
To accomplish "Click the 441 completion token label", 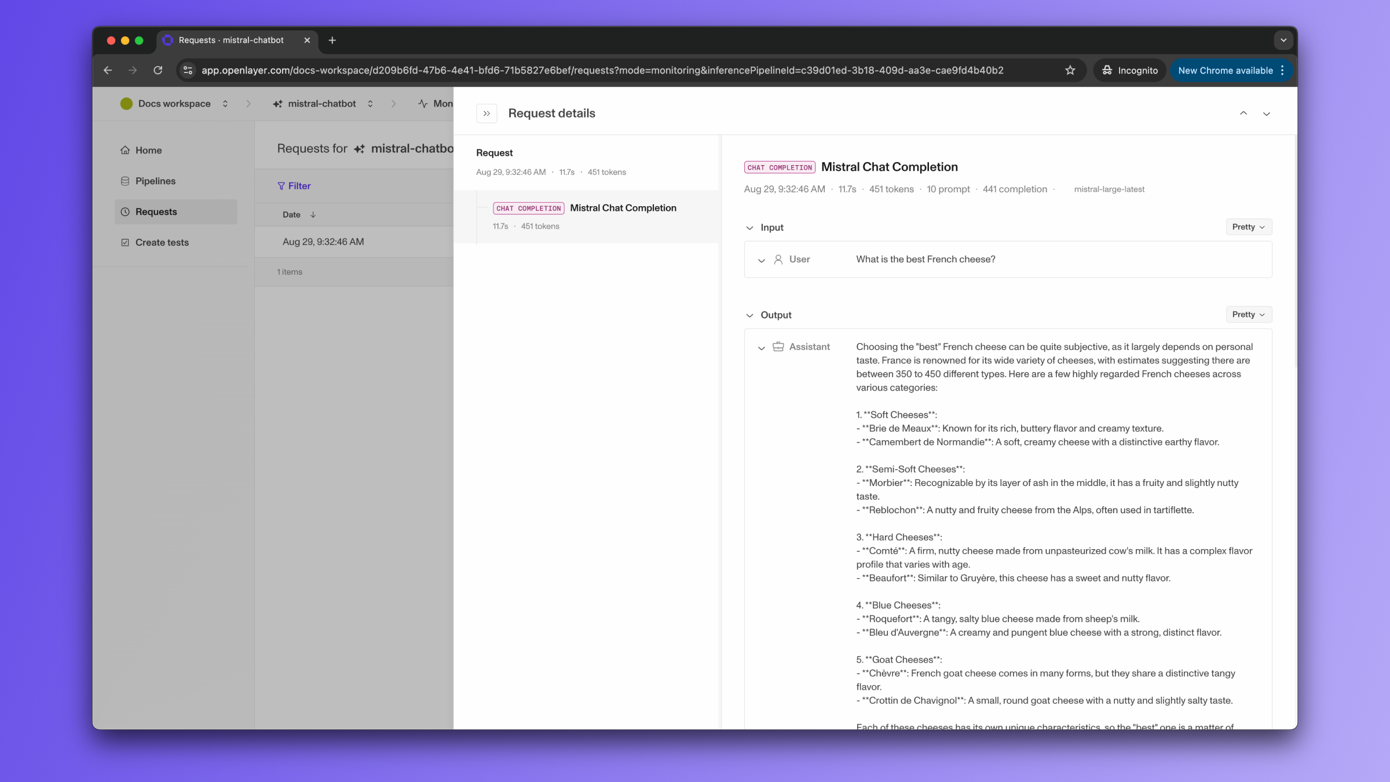I will pos(1015,189).
